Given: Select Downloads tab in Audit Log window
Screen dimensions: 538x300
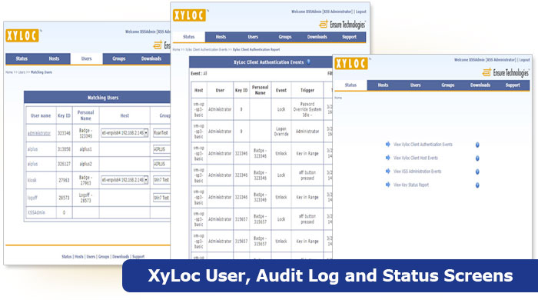Looking at the screenshot, I should point(317,37).
